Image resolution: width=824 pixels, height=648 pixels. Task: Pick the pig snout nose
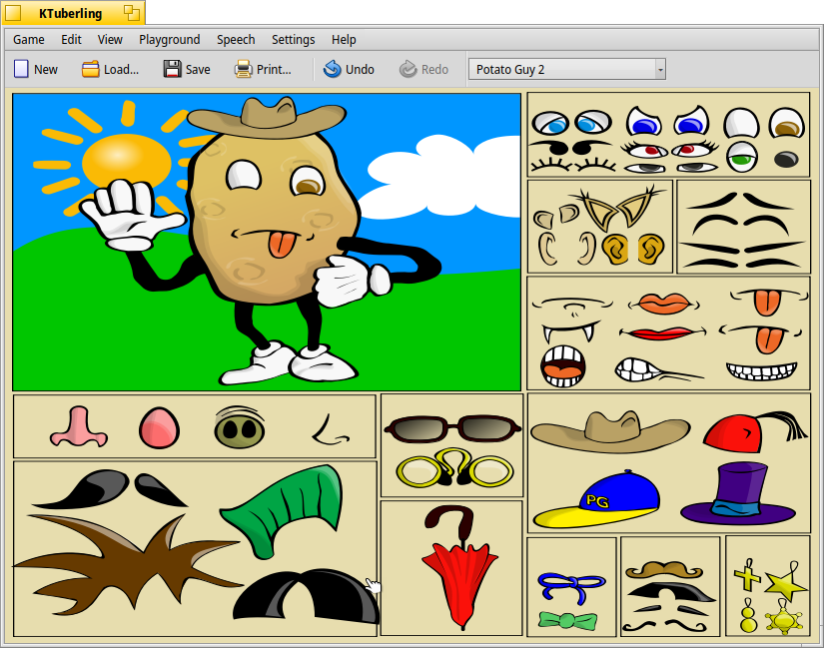tap(239, 426)
